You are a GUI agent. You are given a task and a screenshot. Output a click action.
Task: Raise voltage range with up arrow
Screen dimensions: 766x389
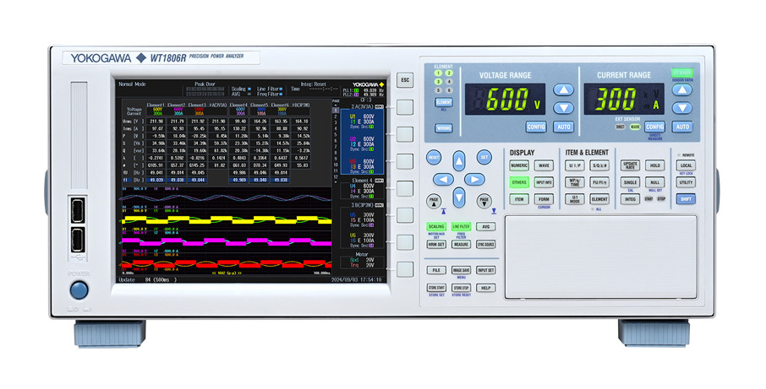click(563, 89)
